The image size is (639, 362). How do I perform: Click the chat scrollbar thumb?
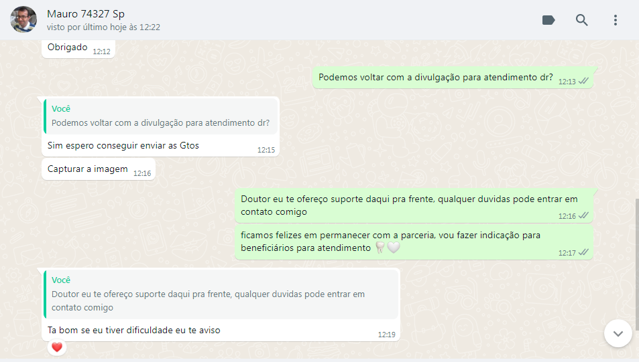[x=637, y=264]
